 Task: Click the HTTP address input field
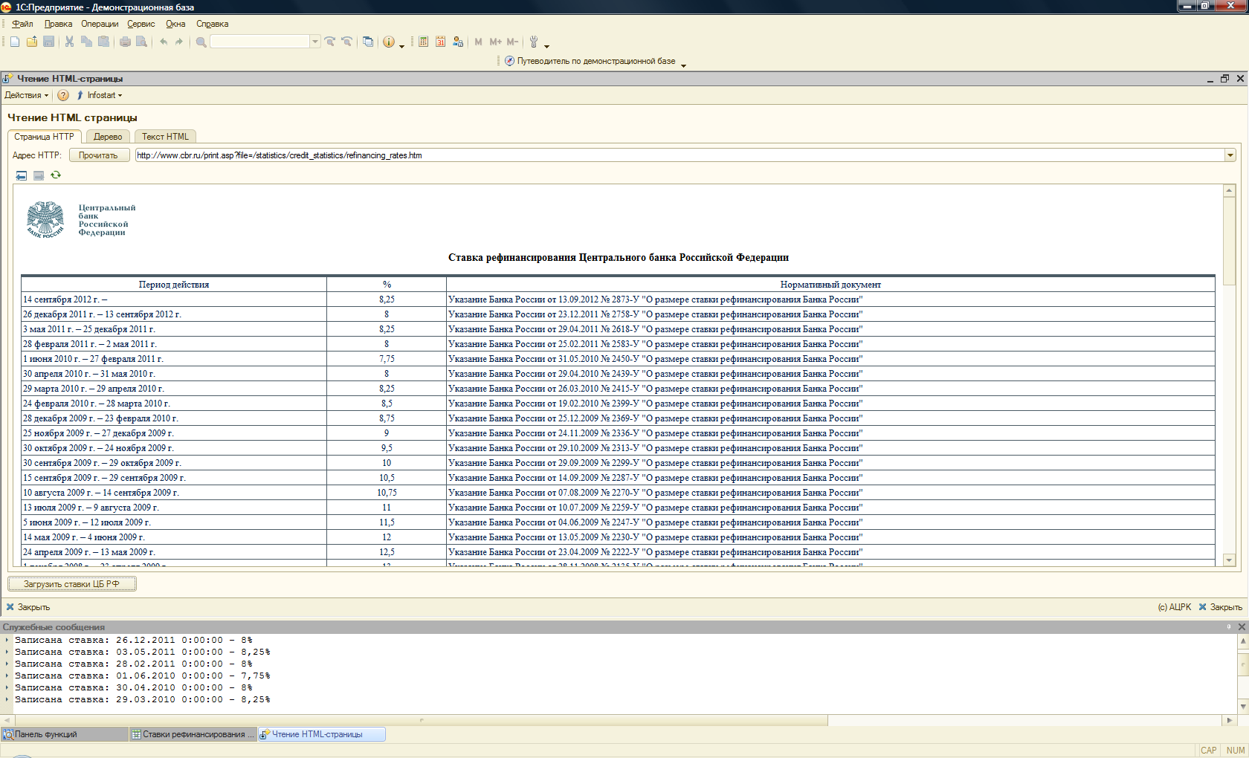[x=680, y=155]
